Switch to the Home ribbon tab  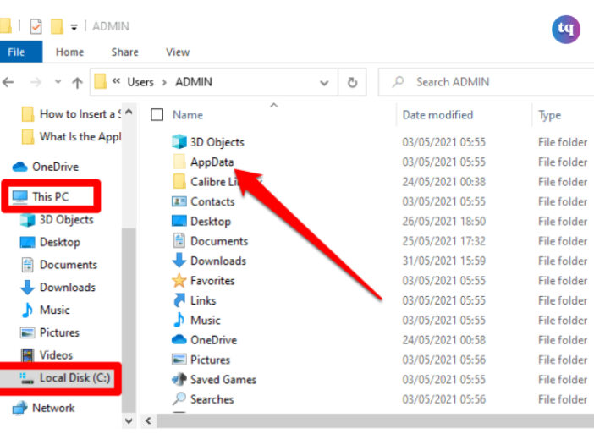pyautogui.click(x=69, y=52)
